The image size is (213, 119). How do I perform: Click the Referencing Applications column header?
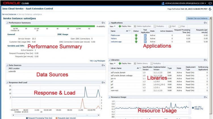tap(203, 68)
